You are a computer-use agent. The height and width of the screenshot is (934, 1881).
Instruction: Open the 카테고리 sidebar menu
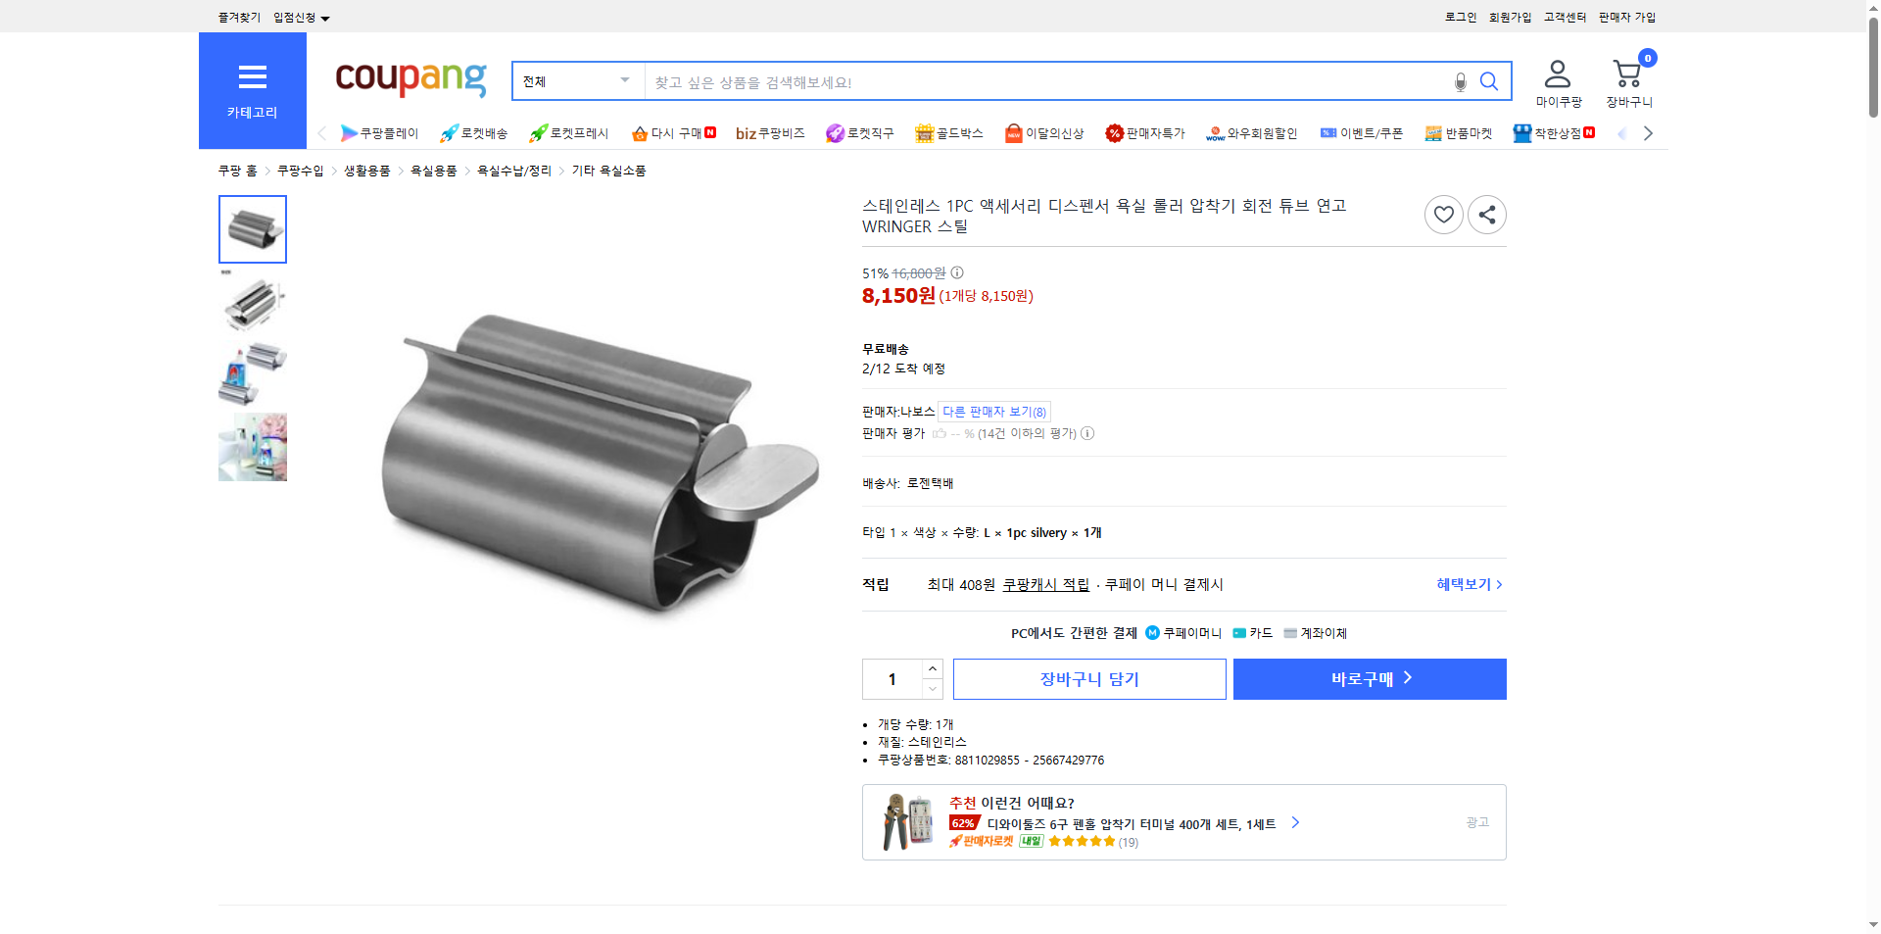(252, 90)
